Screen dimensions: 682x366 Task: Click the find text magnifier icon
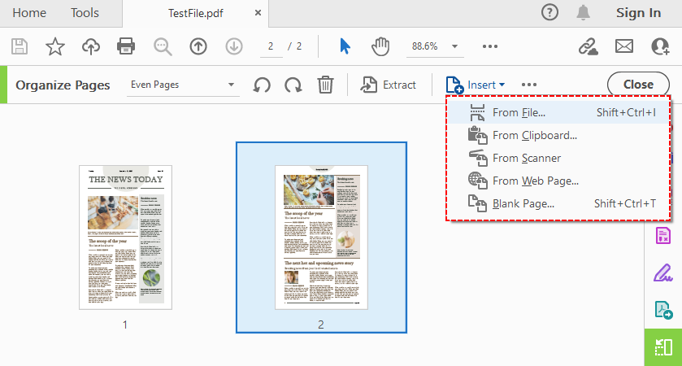pos(163,46)
